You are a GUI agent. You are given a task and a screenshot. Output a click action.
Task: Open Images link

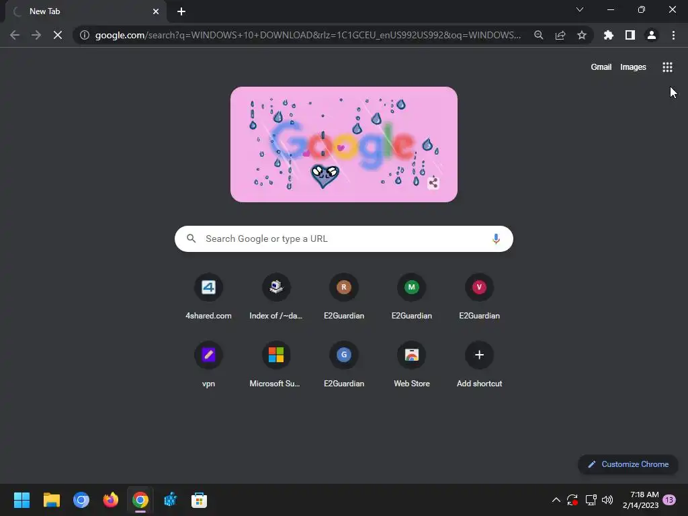click(633, 67)
